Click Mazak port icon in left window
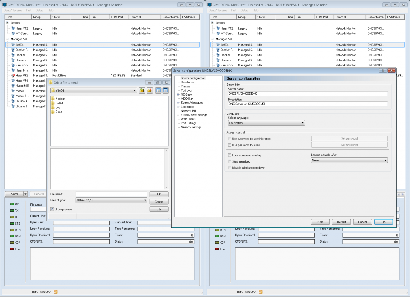410x297 pixels. pyautogui.click(x=13, y=91)
